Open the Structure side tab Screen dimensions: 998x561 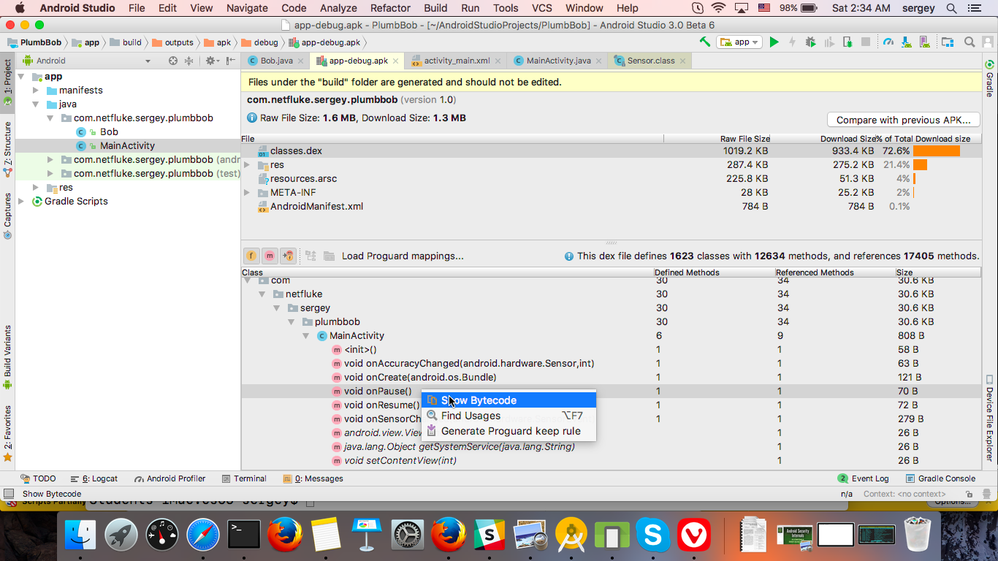(x=7, y=150)
